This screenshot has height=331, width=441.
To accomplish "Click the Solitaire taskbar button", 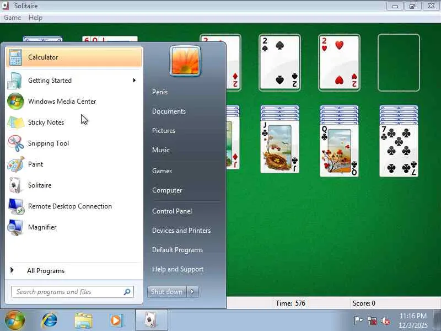I will (x=151, y=320).
